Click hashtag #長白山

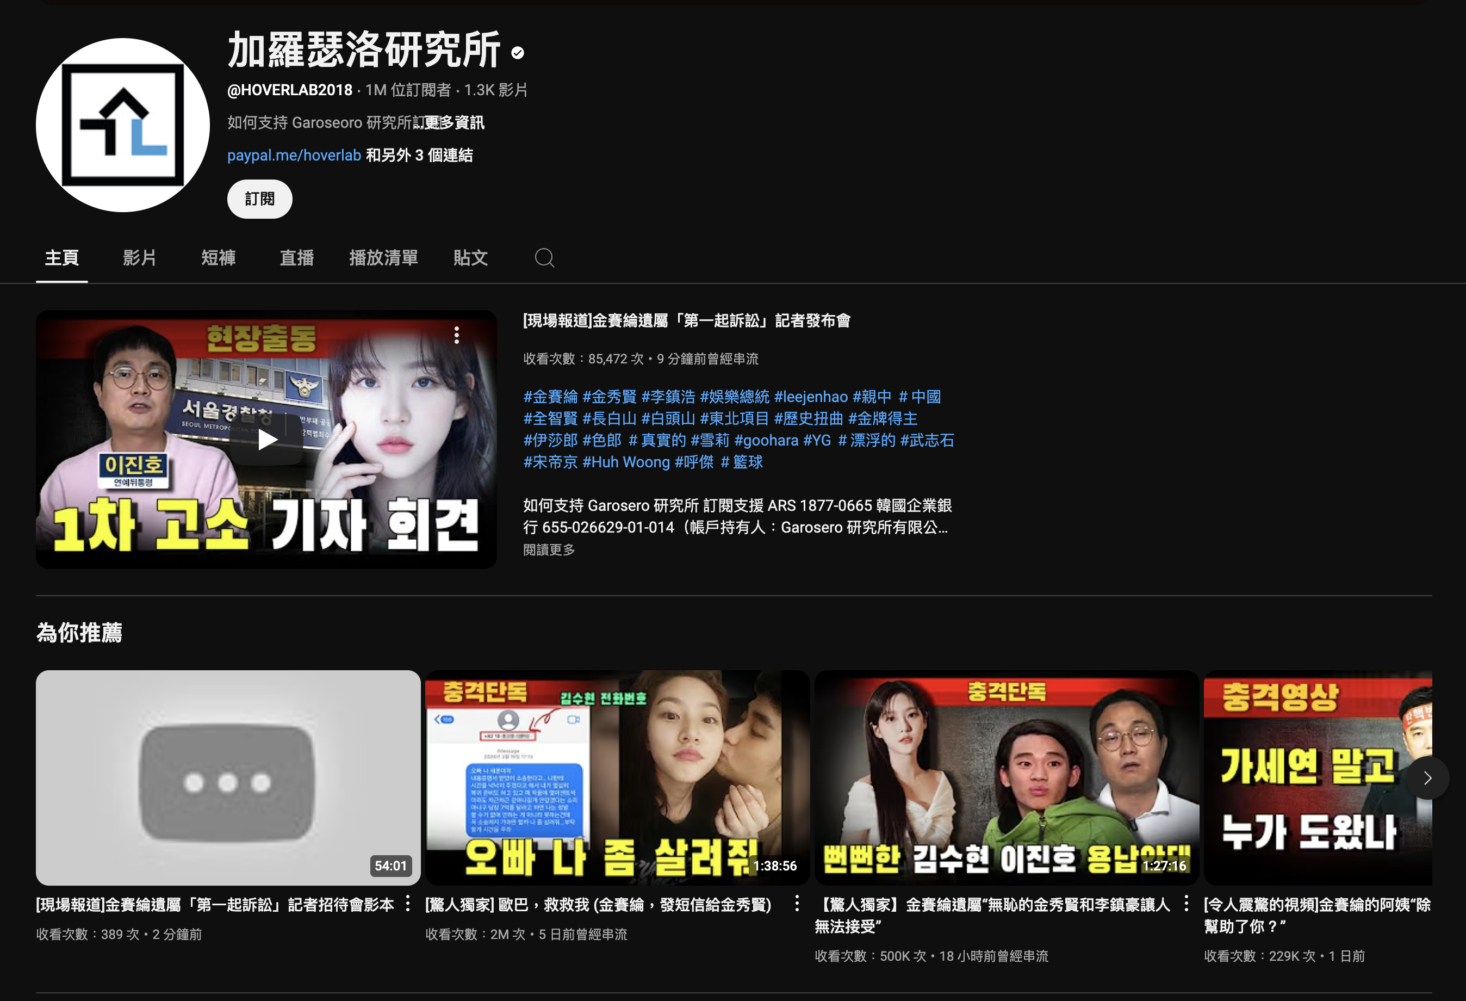tap(610, 418)
